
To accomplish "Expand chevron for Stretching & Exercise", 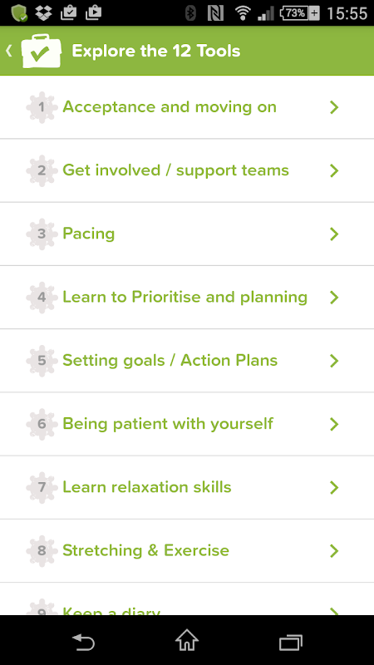I will tap(334, 550).
